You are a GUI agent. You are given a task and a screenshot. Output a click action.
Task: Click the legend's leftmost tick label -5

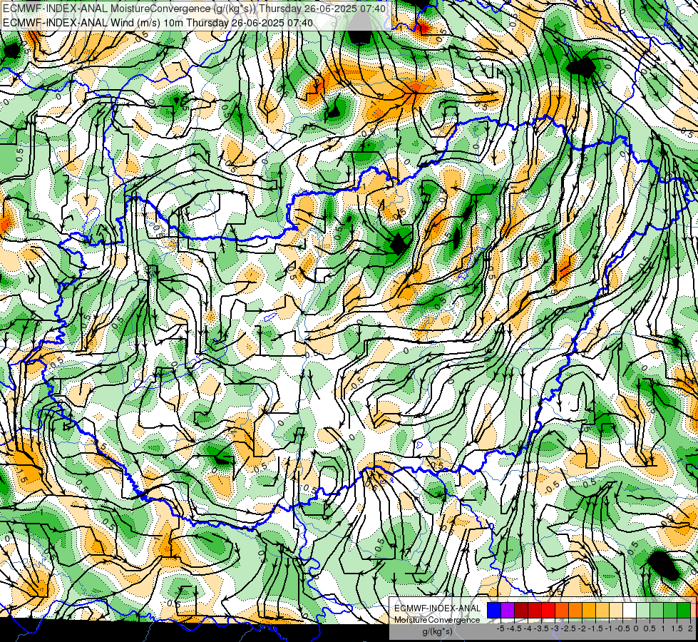coord(501,628)
